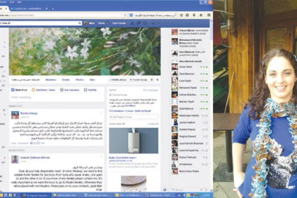
Task: Switch to the group Photos tab
Action: click(x=79, y=79)
